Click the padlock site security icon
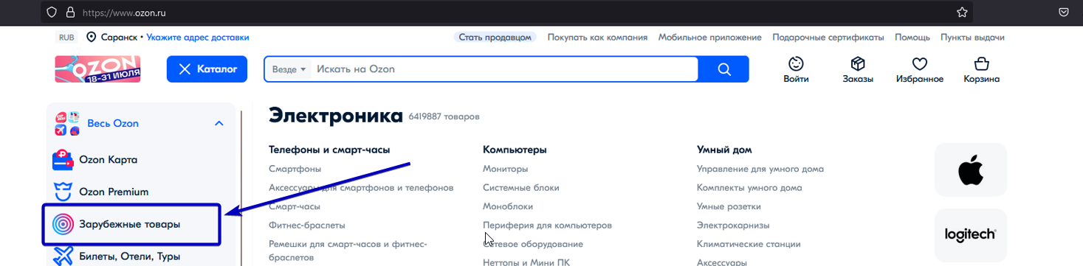Viewport: 1083px width, 266px height. click(70, 12)
